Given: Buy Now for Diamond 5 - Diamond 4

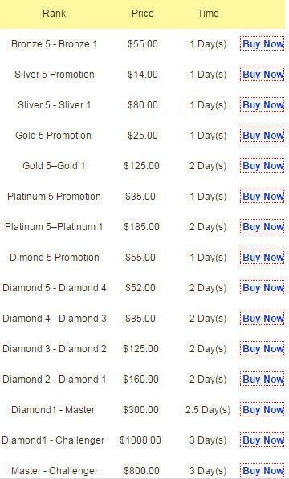Looking at the screenshot, I should click(x=263, y=288).
